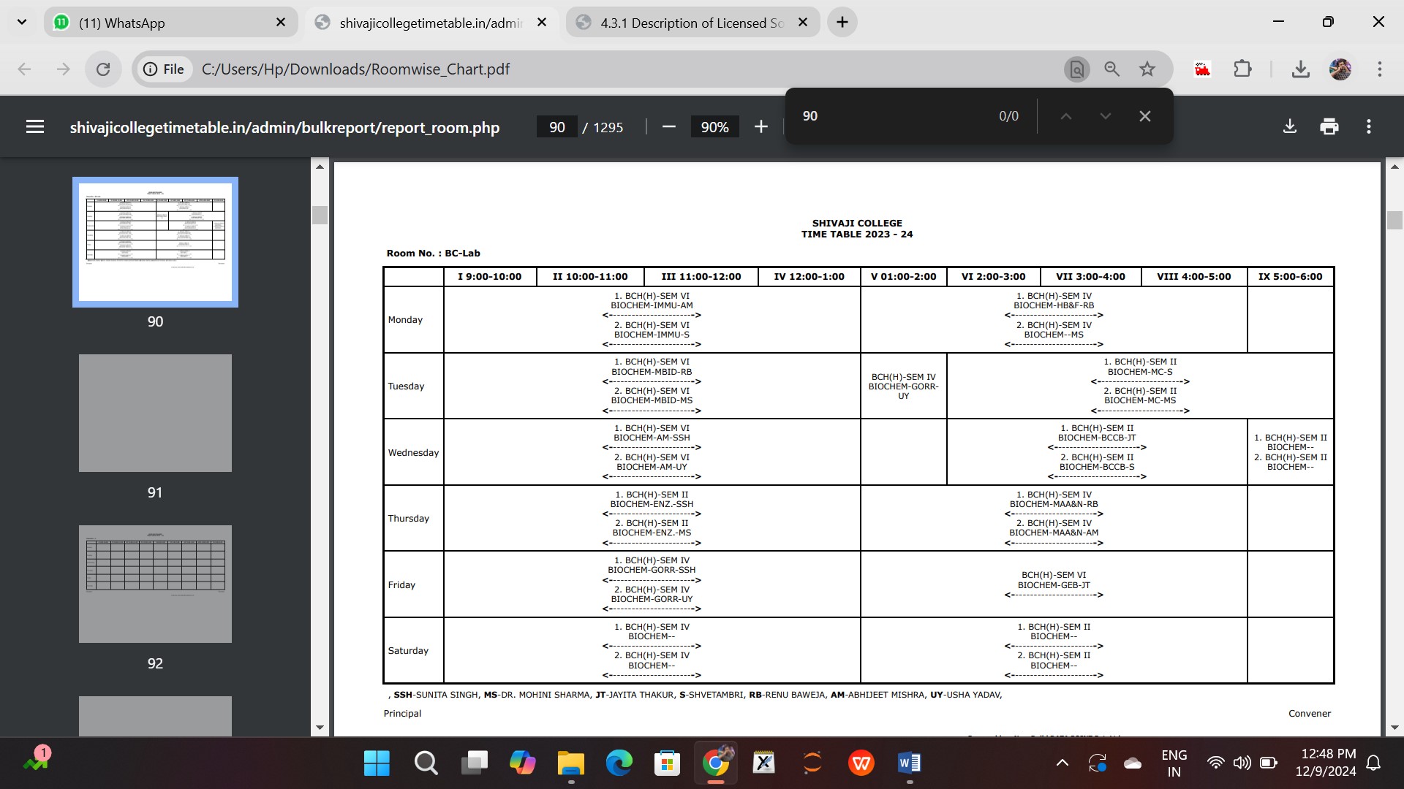Click the File site info chip
Screen dimensions: 1404x789
pyautogui.click(x=164, y=69)
